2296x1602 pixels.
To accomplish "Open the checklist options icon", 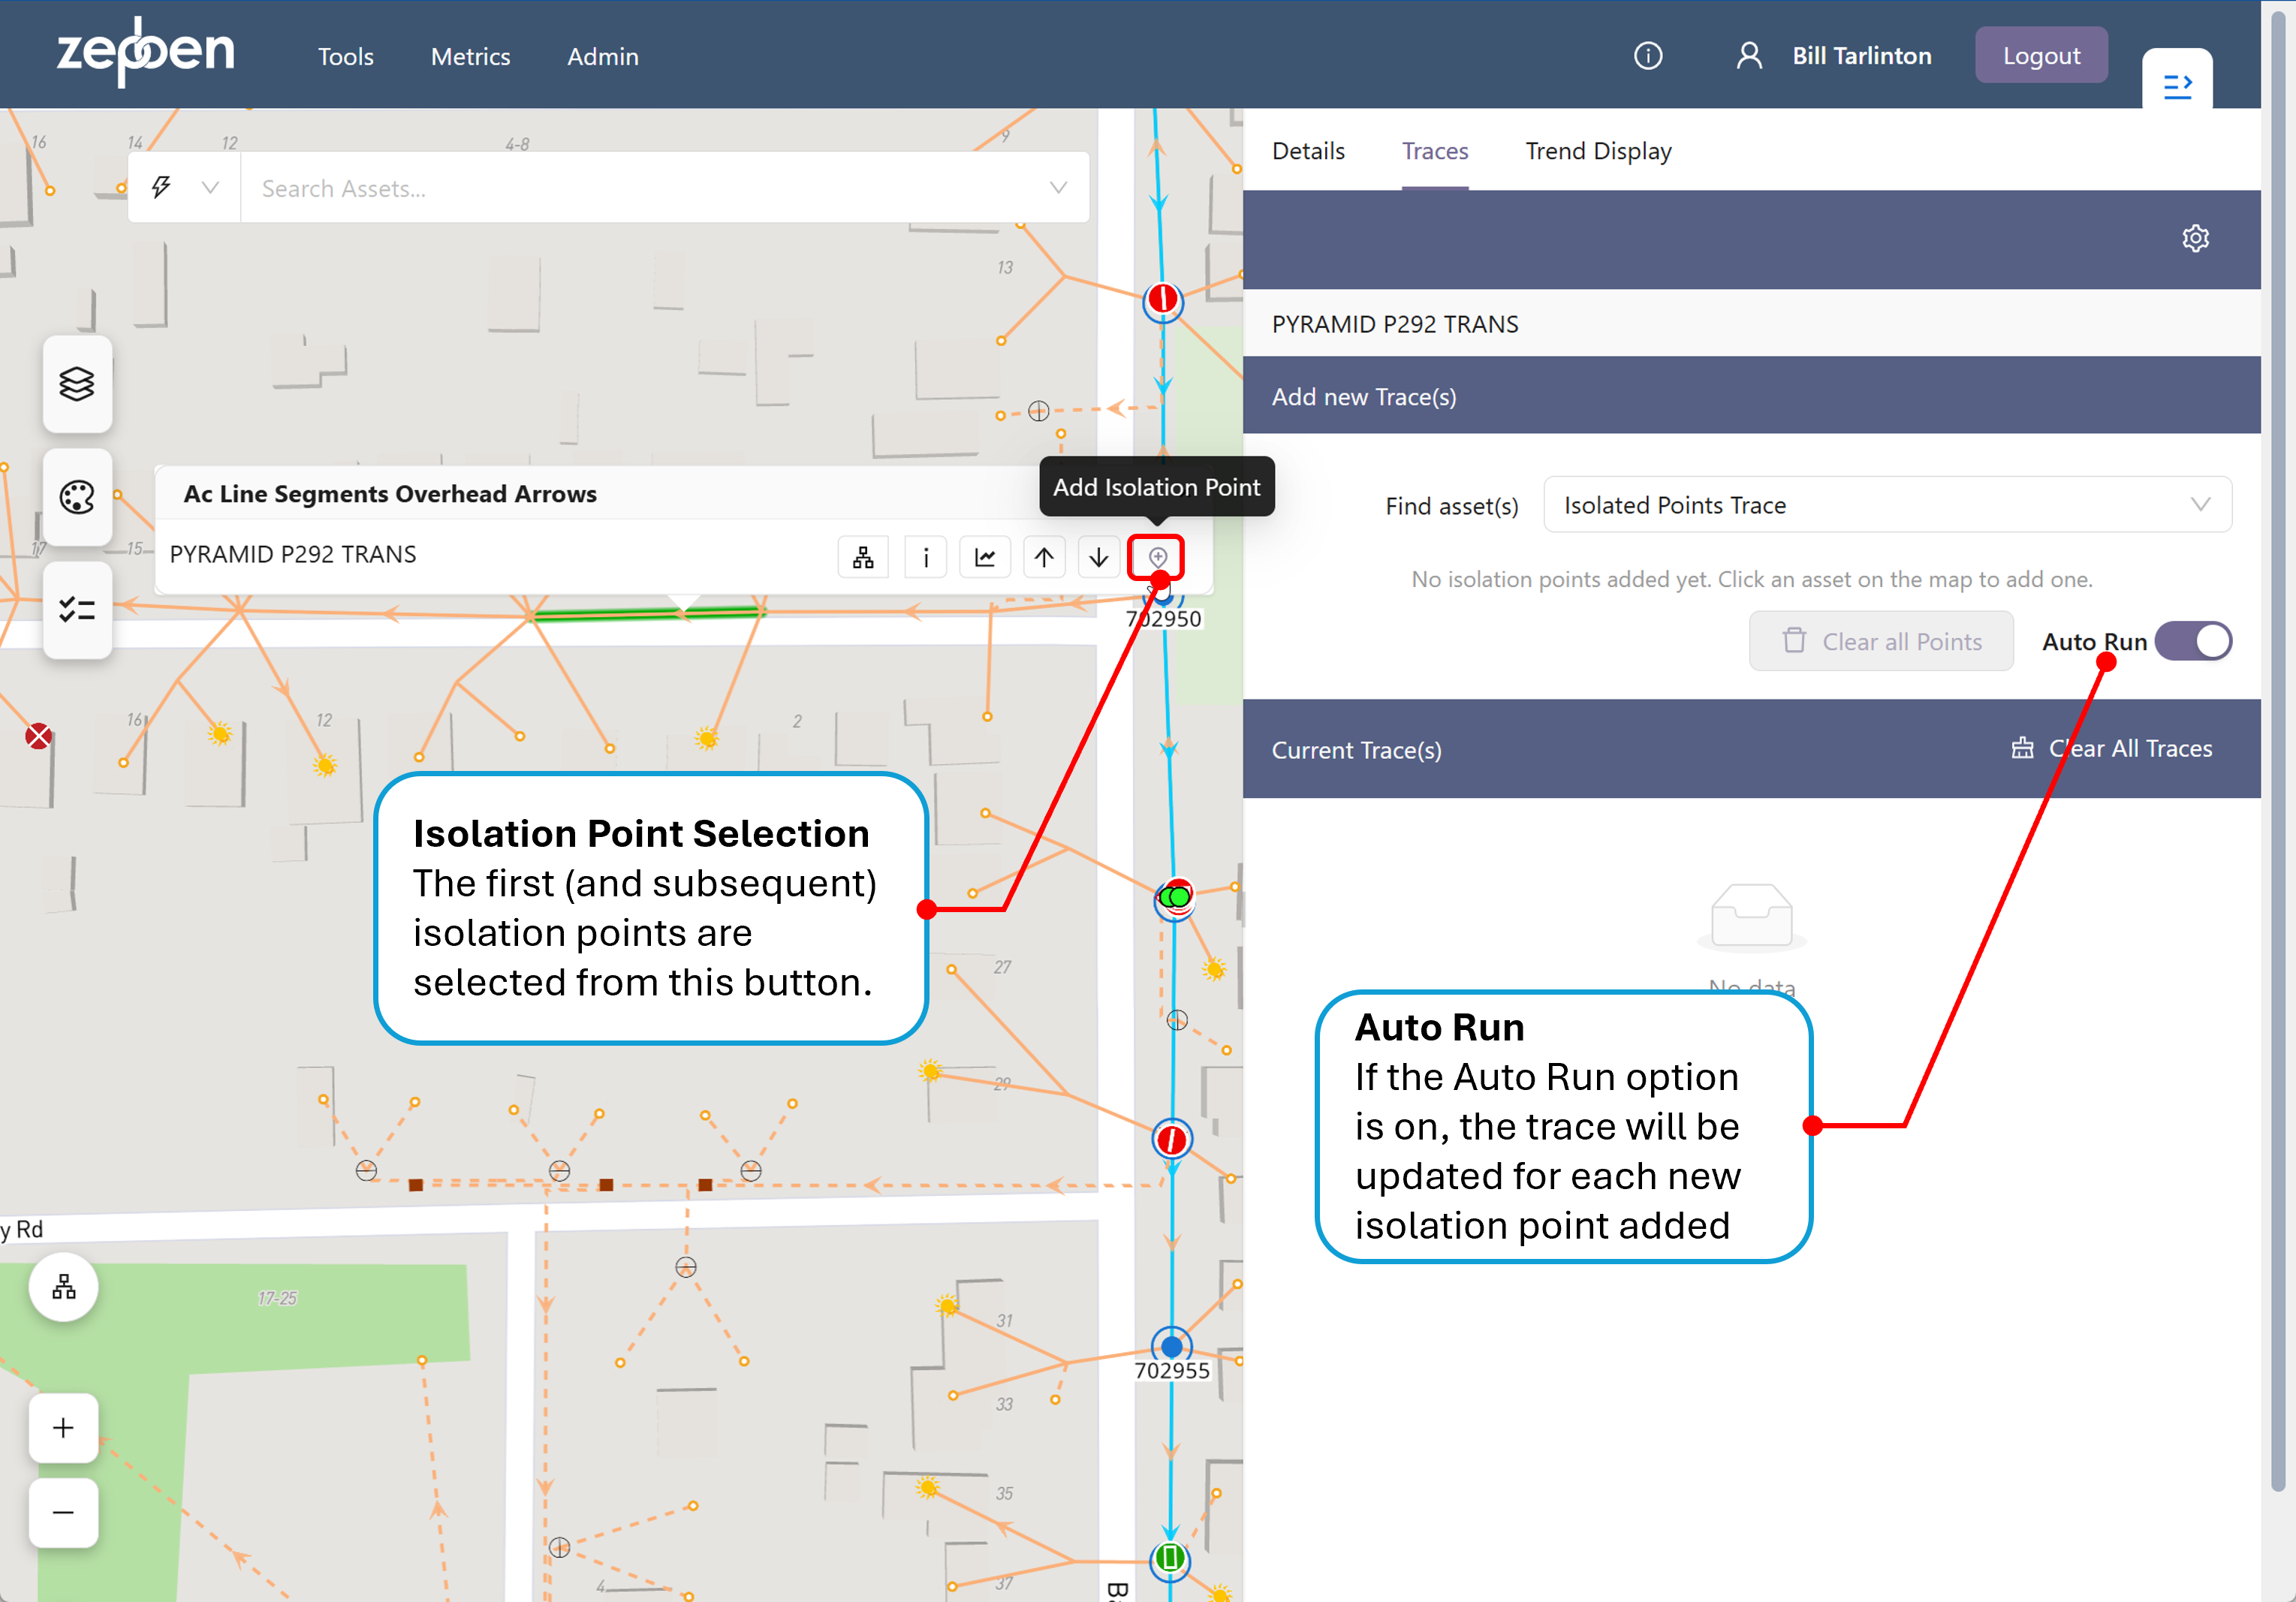I will click(77, 609).
